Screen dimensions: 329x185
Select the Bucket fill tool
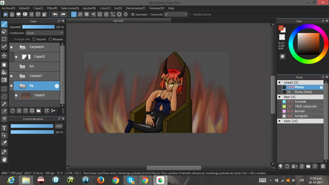click(4, 72)
